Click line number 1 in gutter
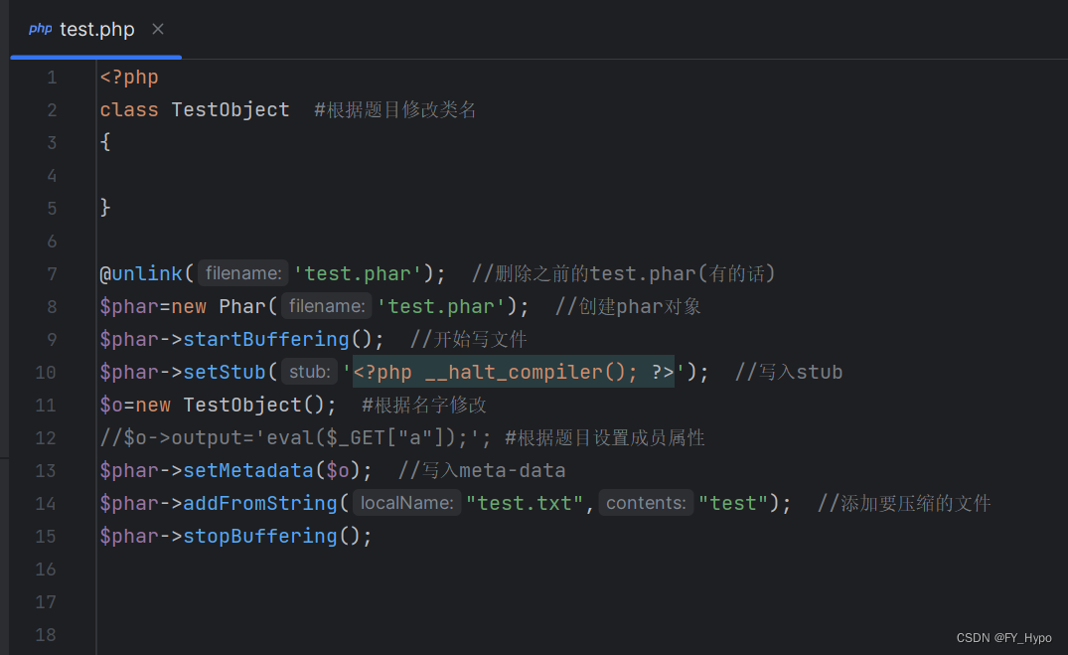This screenshot has width=1068, height=655. tap(52, 78)
